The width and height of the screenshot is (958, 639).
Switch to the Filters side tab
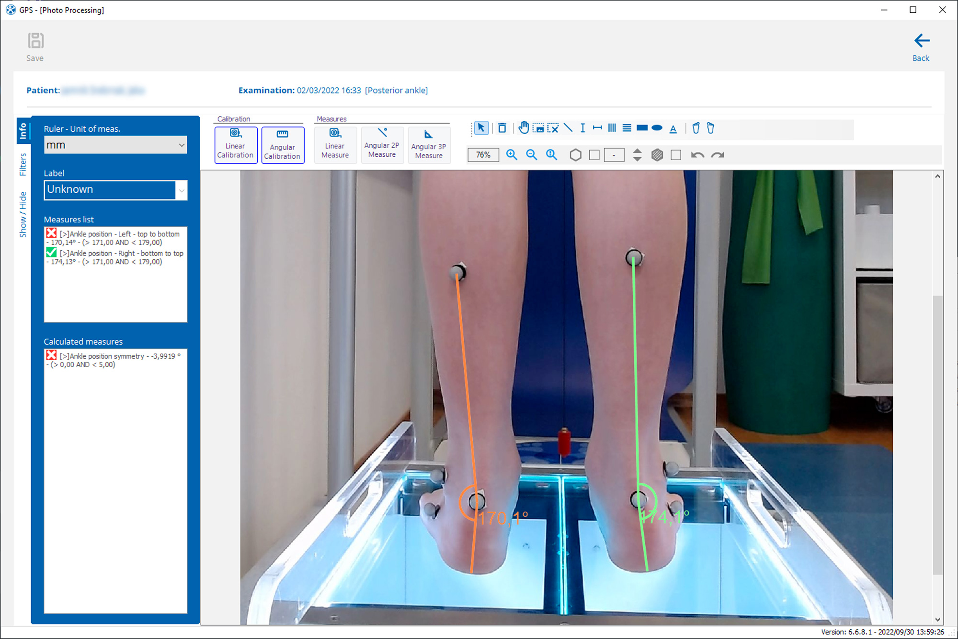[x=23, y=164]
